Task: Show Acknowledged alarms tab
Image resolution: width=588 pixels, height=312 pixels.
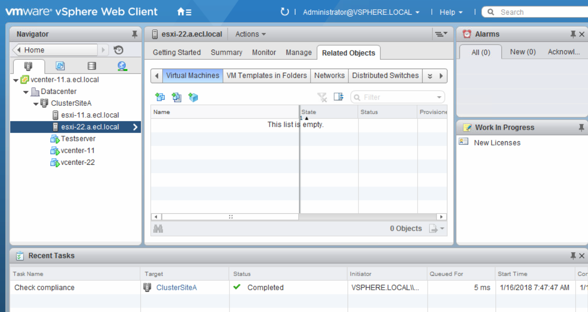Action: pos(564,52)
